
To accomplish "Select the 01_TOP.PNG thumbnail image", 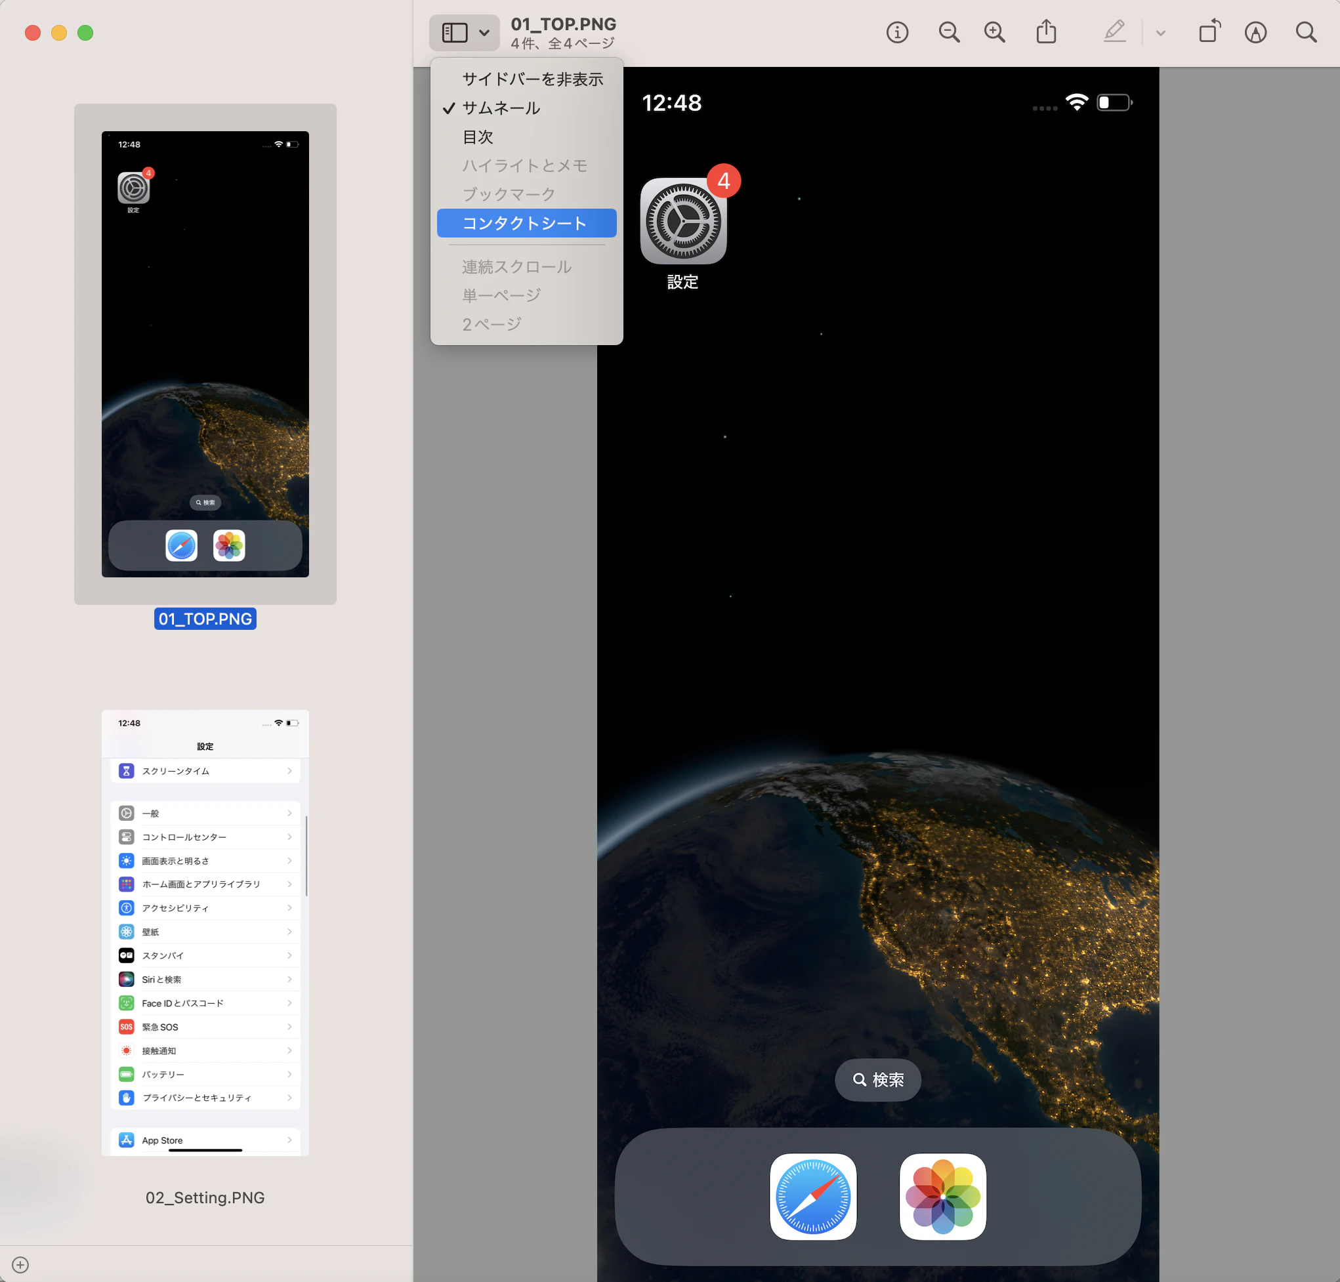I will [205, 354].
